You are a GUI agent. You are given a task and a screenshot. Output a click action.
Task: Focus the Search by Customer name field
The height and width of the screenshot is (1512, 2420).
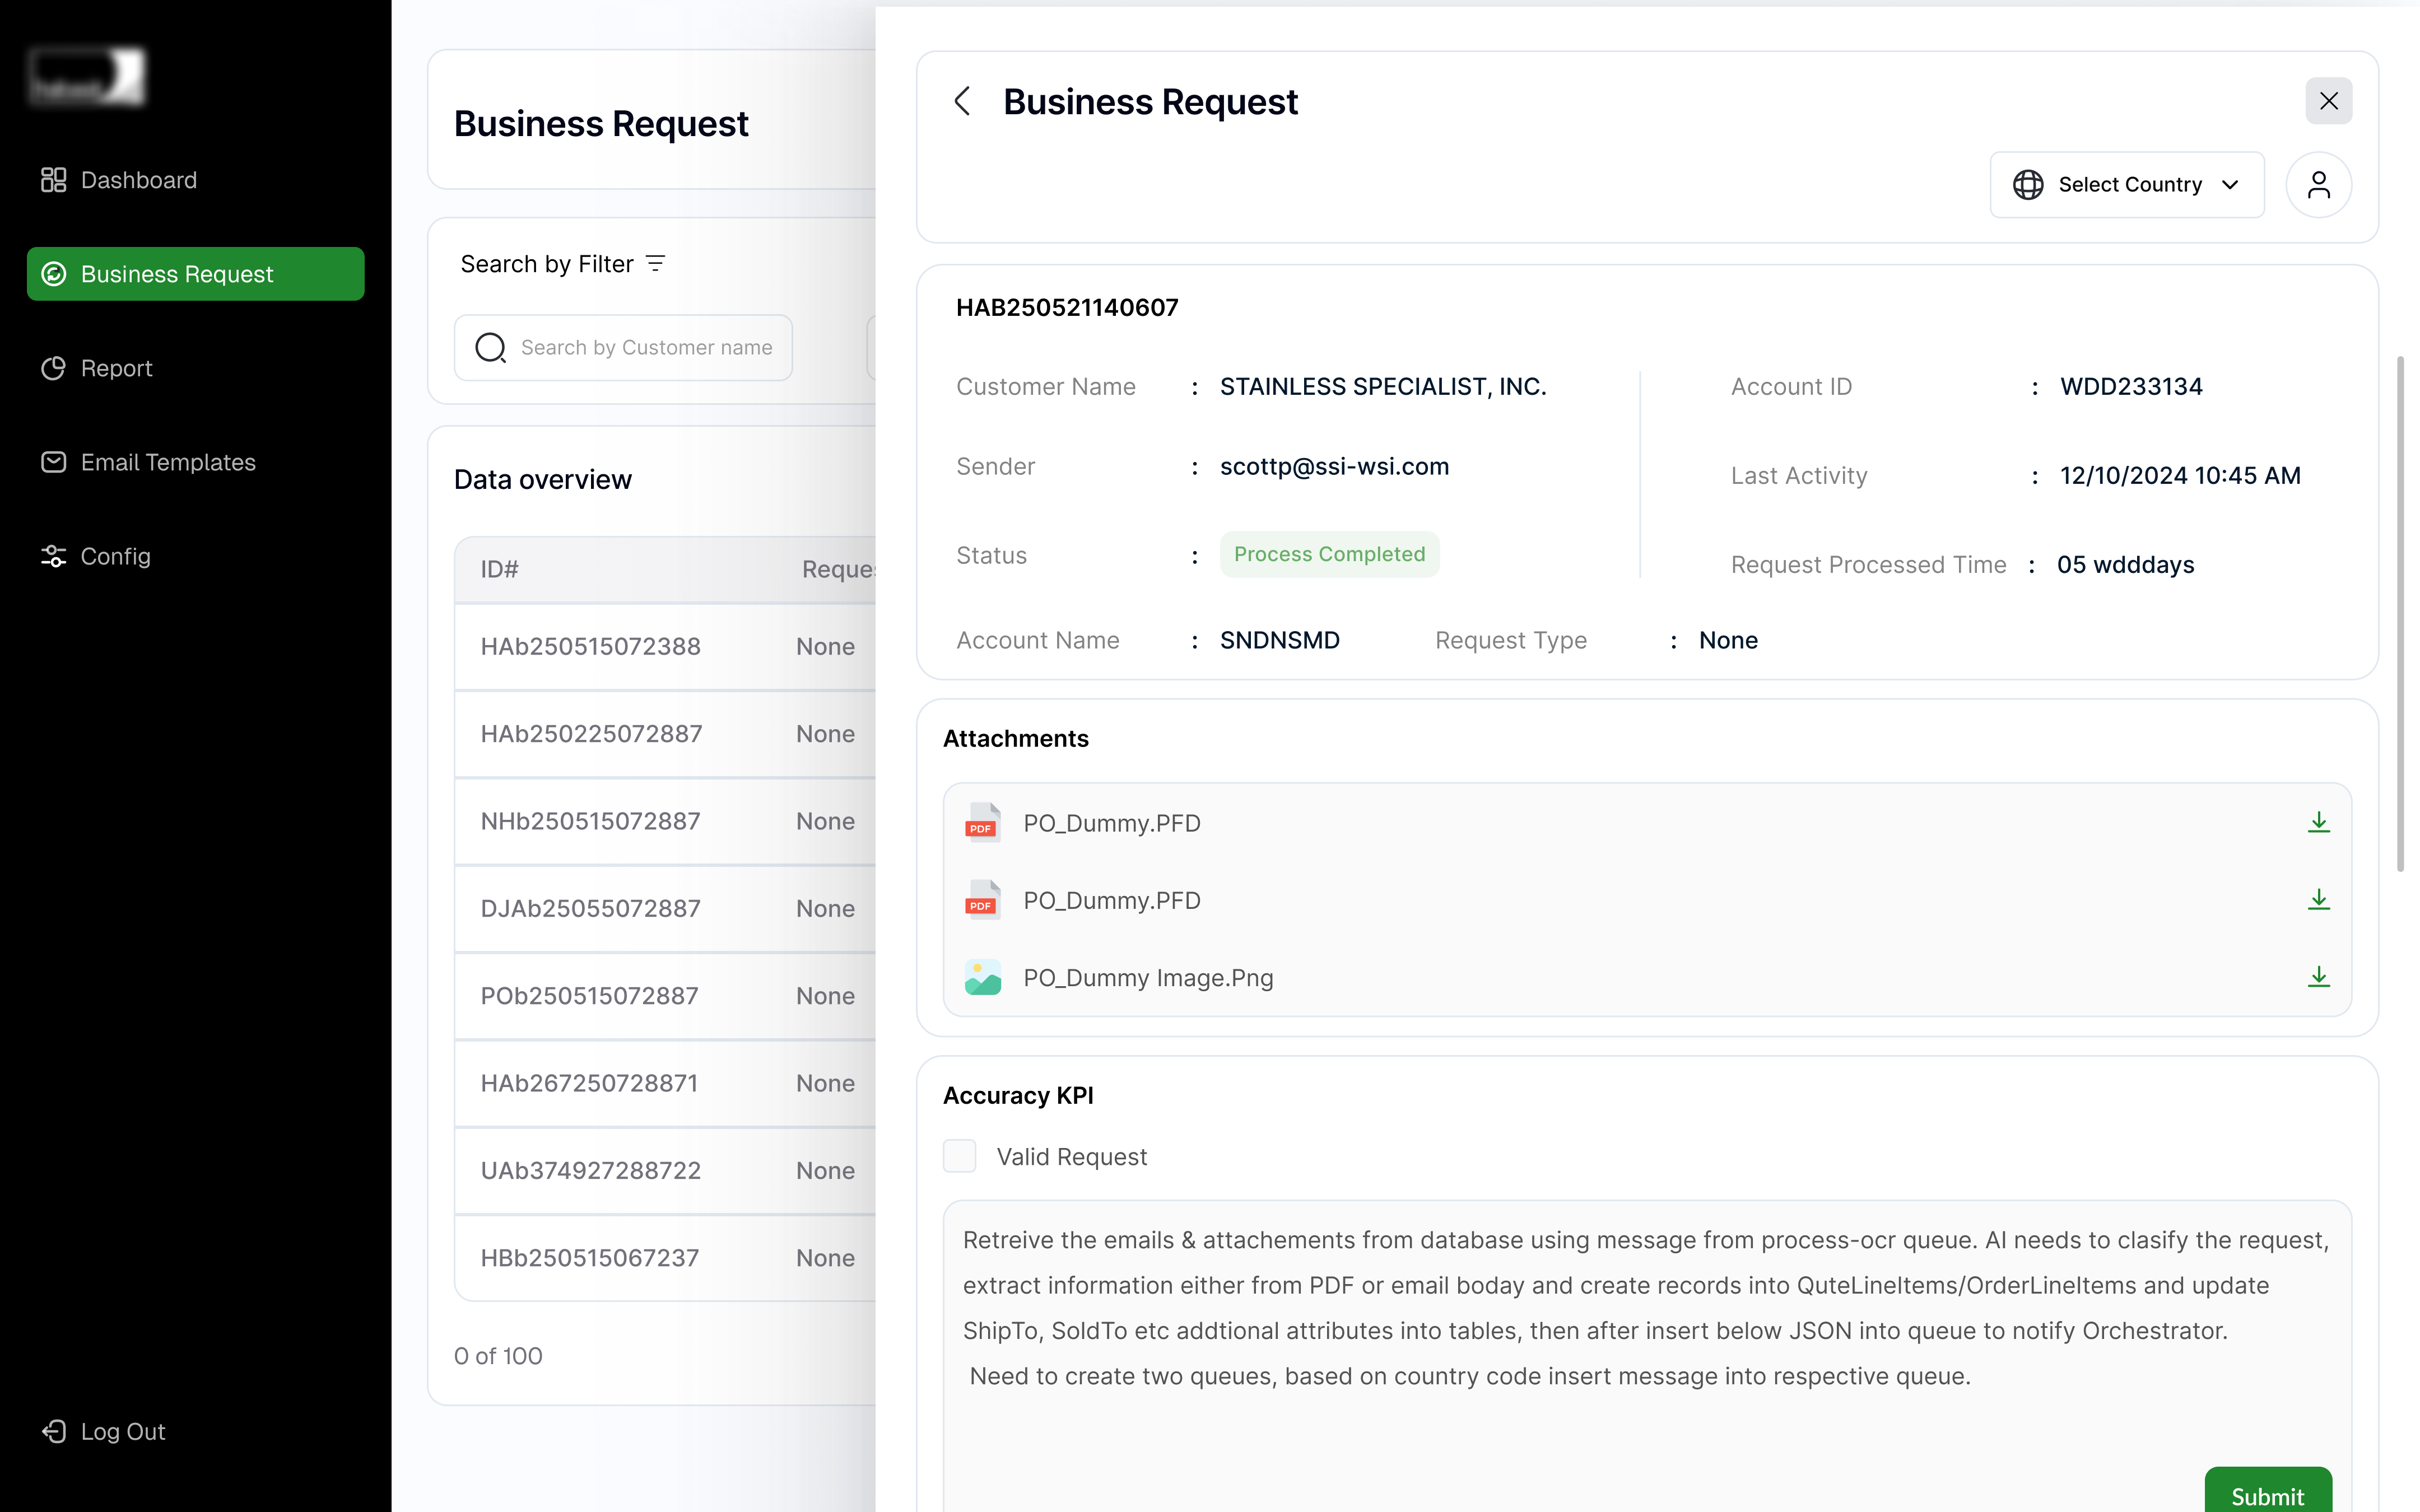[645, 348]
